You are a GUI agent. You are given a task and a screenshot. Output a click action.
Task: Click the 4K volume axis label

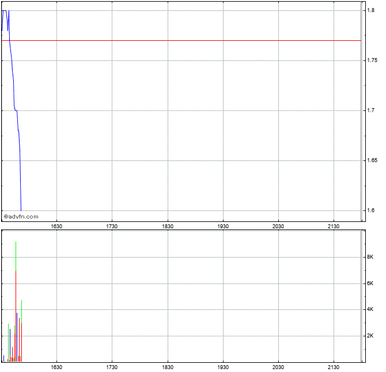pyautogui.click(x=370, y=309)
